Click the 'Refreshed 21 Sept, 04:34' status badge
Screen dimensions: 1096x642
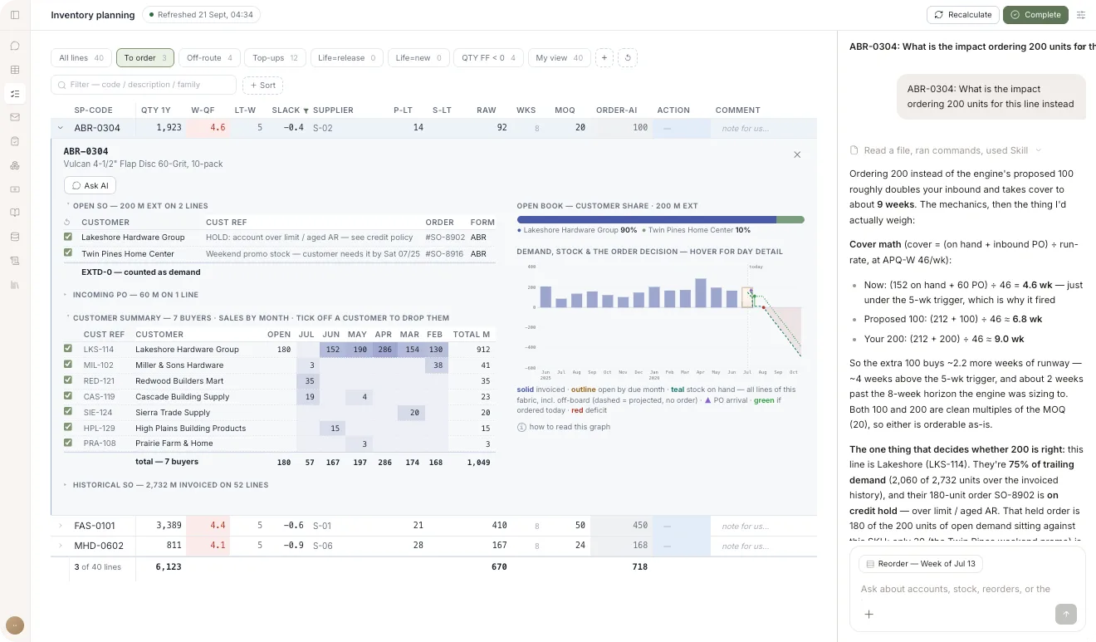click(x=201, y=15)
